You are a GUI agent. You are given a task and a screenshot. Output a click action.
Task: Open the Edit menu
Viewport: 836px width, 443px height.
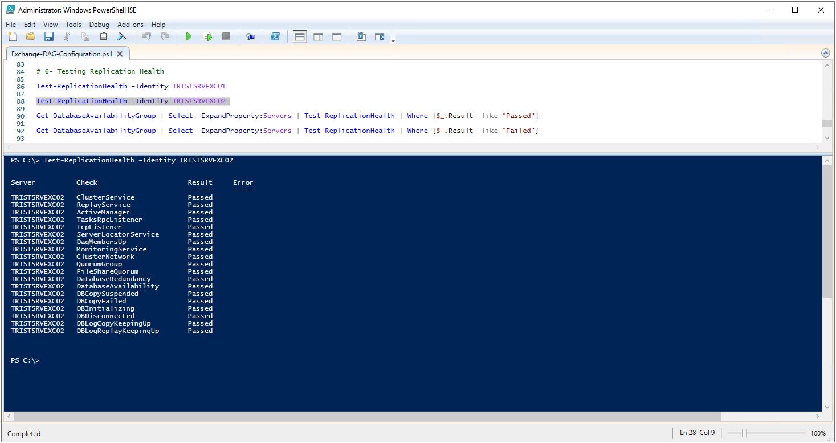coord(30,25)
